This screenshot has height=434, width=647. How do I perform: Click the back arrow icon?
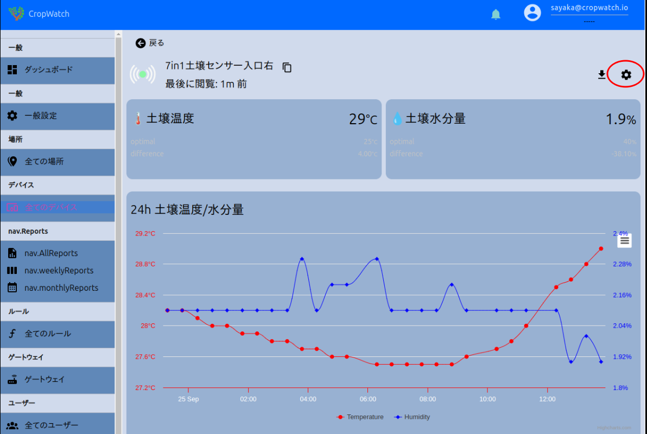coord(141,43)
